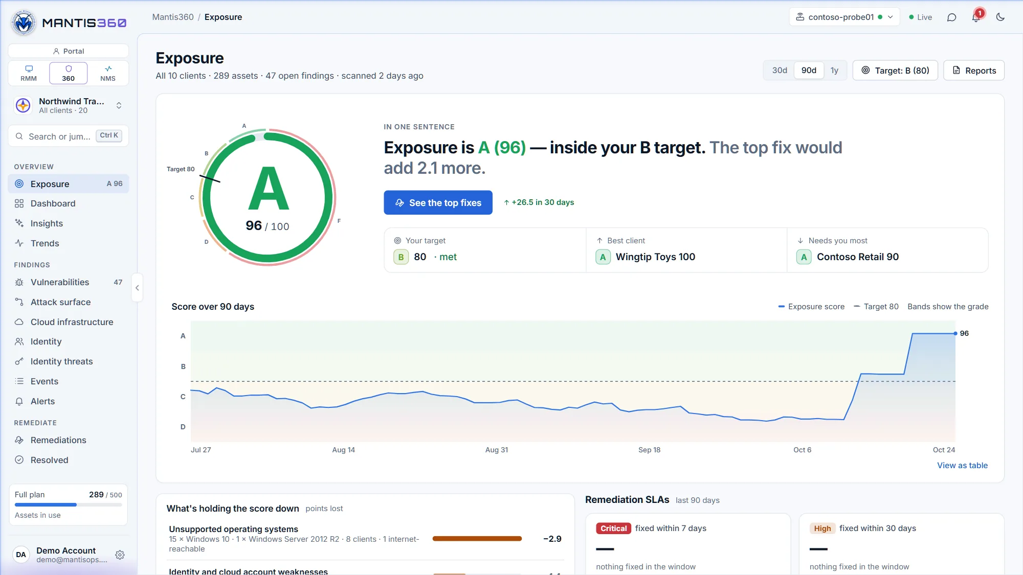The height and width of the screenshot is (575, 1023).
Task: Open Identity page
Action: [69, 341]
